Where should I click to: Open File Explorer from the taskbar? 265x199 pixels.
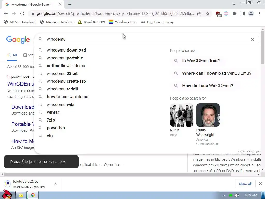[21, 195]
